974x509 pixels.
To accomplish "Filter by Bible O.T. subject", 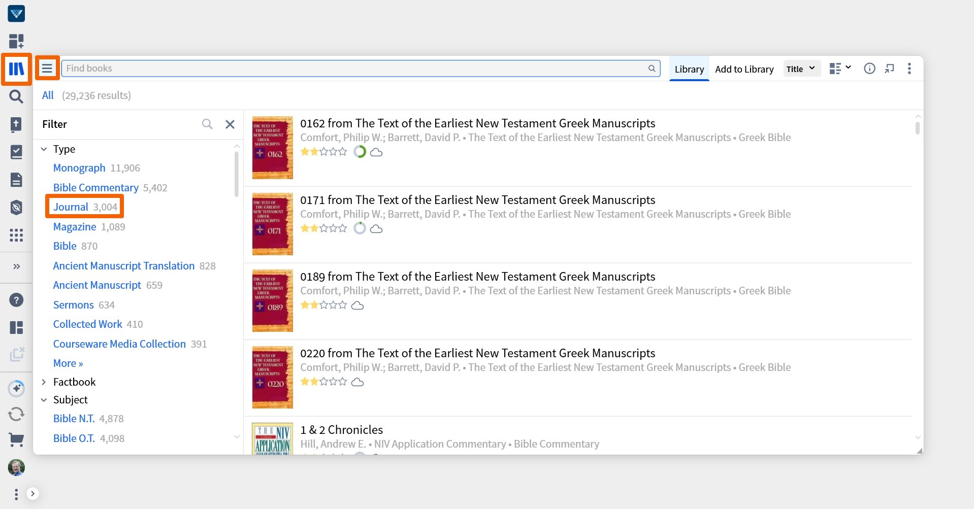I will (74, 438).
